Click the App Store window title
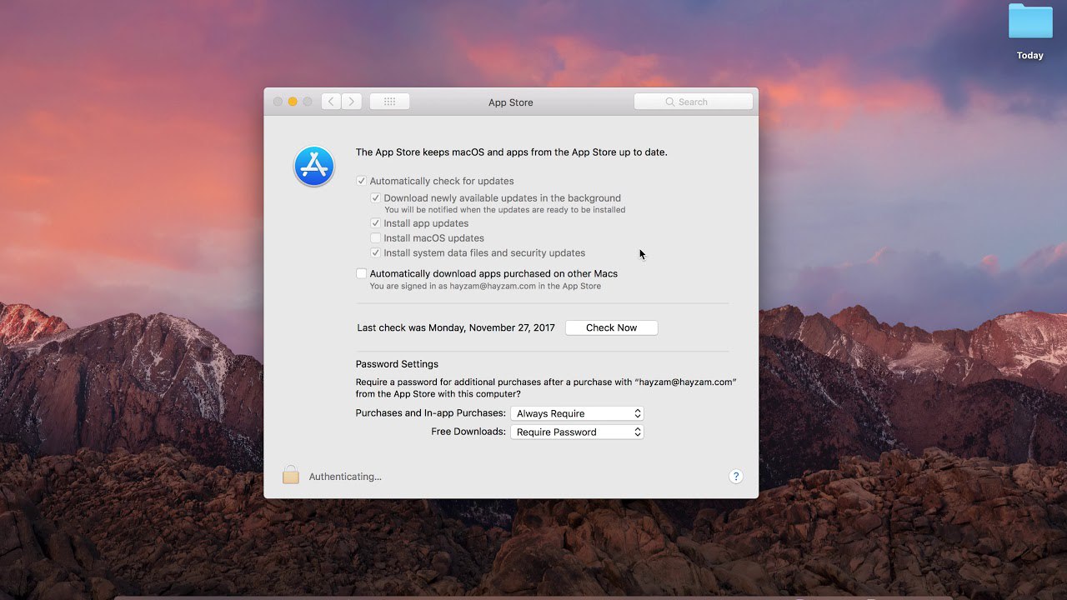This screenshot has height=600, width=1067. pyautogui.click(x=510, y=102)
